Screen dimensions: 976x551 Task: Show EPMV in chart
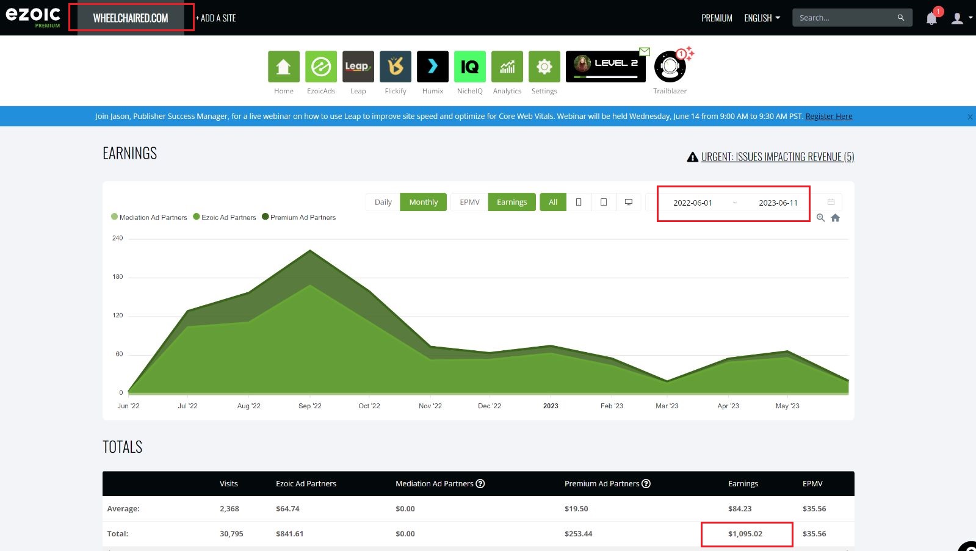pyautogui.click(x=469, y=202)
